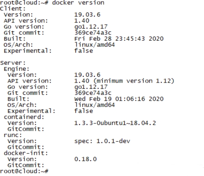This screenshot has height=176, width=204.
Task: Click runc version spec: 1.0.1-dev
Action: click(x=102, y=141)
